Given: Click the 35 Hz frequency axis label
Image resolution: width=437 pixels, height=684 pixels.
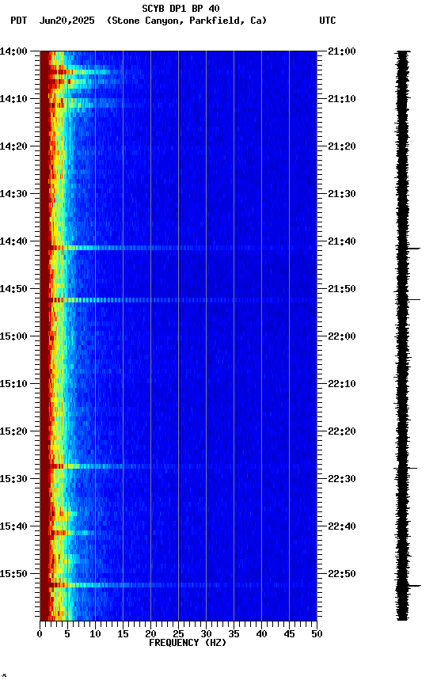Looking at the screenshot, I should click(234, 635).
